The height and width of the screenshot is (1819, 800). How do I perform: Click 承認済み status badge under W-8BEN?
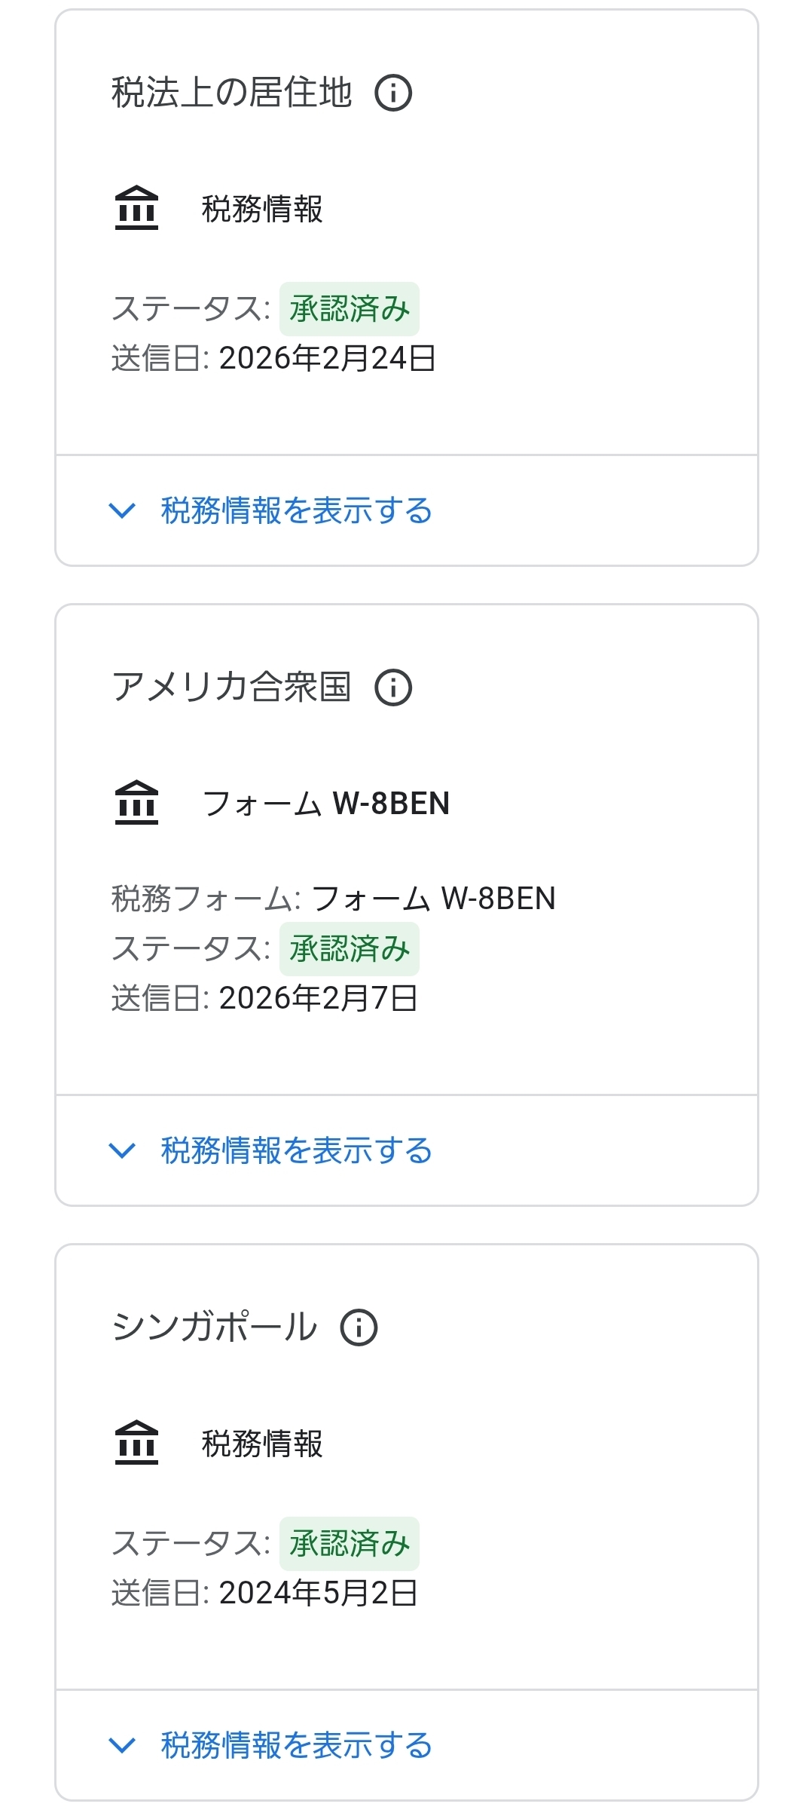350,949
